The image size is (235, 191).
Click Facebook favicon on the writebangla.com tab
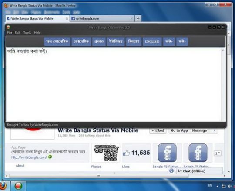tap(73, 19)
